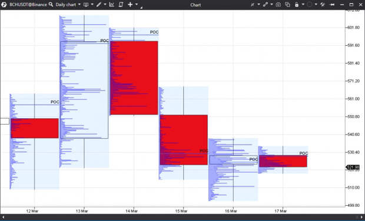The height and width of the screenshot is (221, 365).
Task: Click the plus crosshair icon
Action: 130,5
